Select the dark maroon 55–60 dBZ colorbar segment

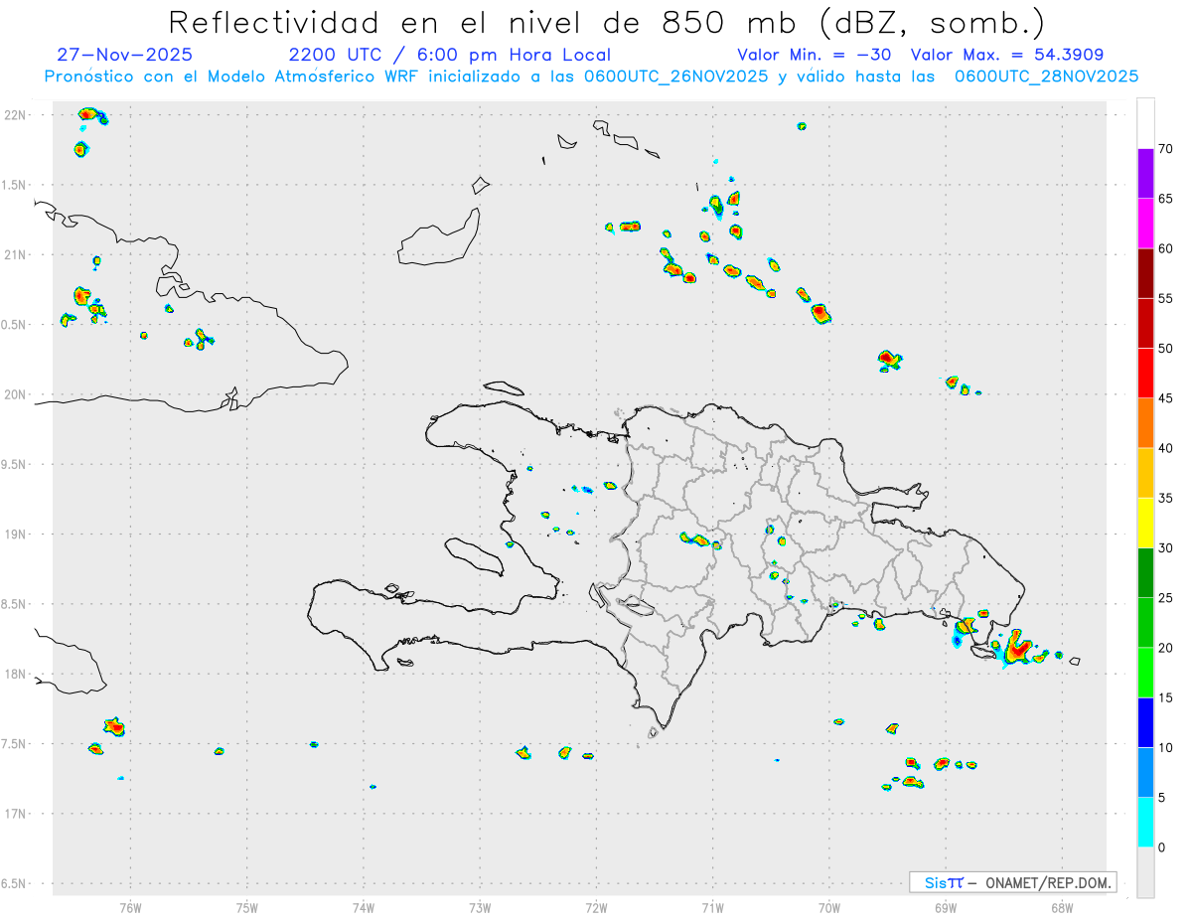coord(1145,273)
